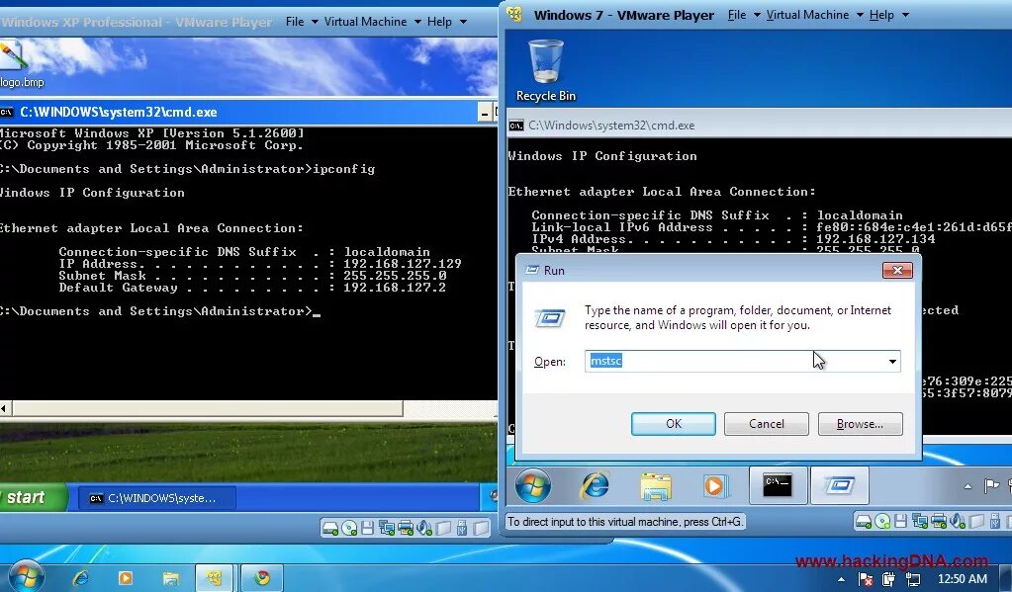Click Action Center flag in host tray
The image size is (1012, 592).
(866, 580)
